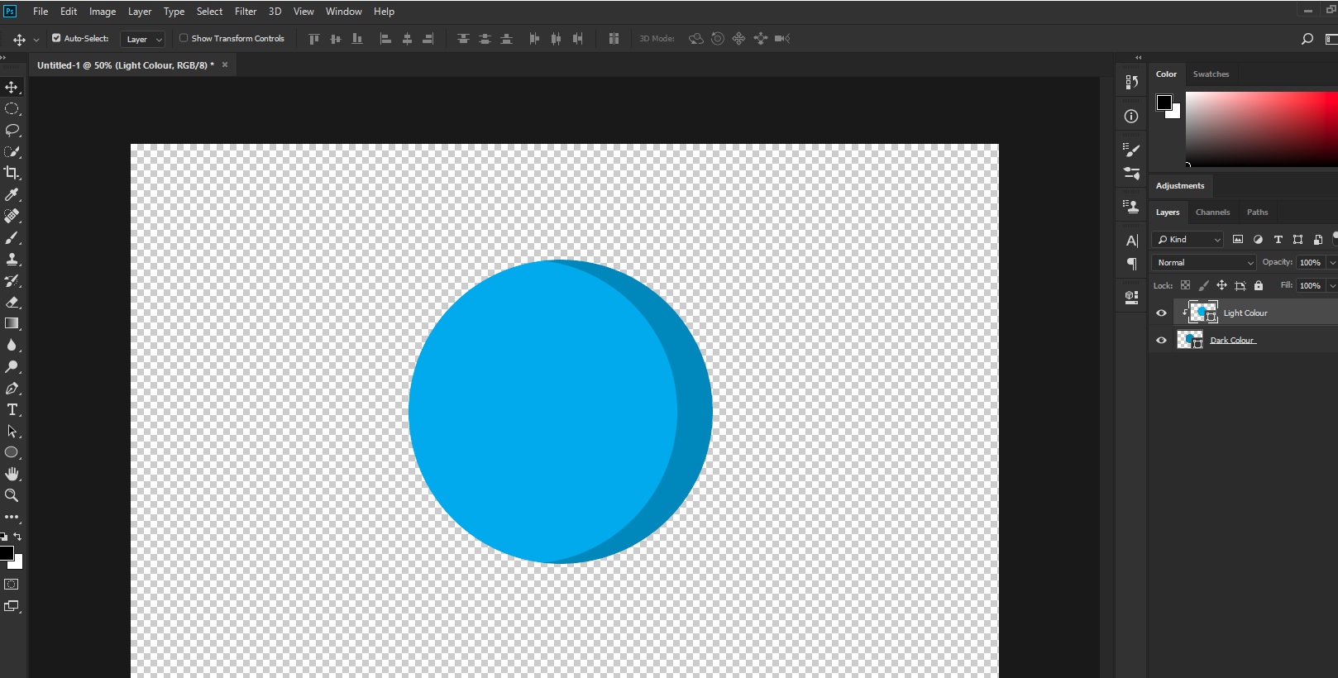Select the Ellipse shape tool
The height and width of the screenshot is (678, 1338).
click(12, 452)
